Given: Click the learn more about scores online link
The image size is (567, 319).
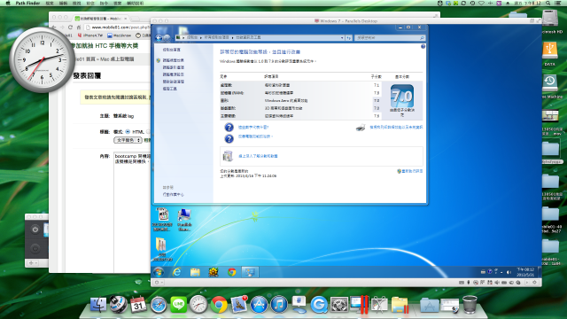Looking at the screenshot, I should (258, 156).
